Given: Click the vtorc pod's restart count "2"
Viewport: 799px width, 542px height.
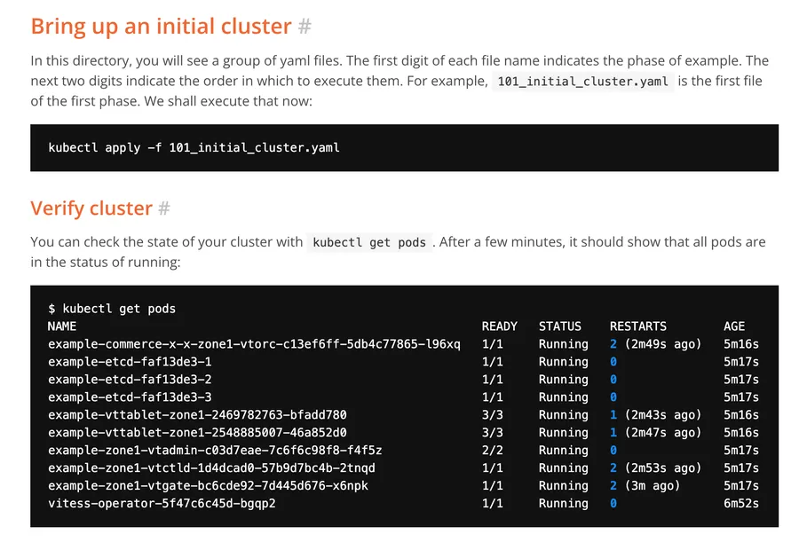Looking at the screenshot, I should click(613, 344).
